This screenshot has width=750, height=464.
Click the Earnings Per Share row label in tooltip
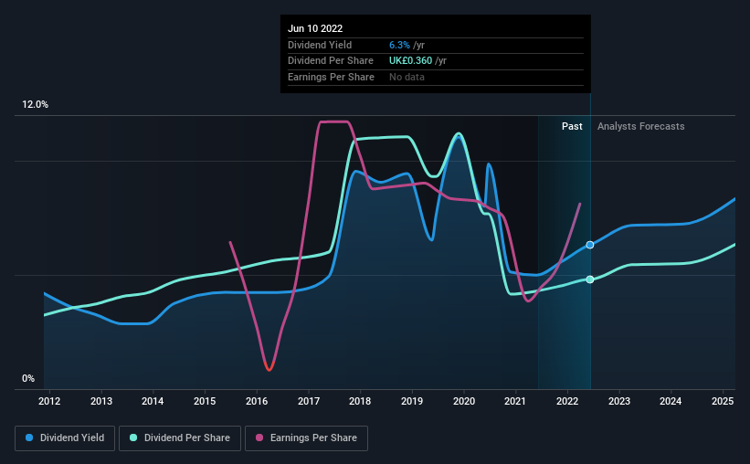coord(331,77)
